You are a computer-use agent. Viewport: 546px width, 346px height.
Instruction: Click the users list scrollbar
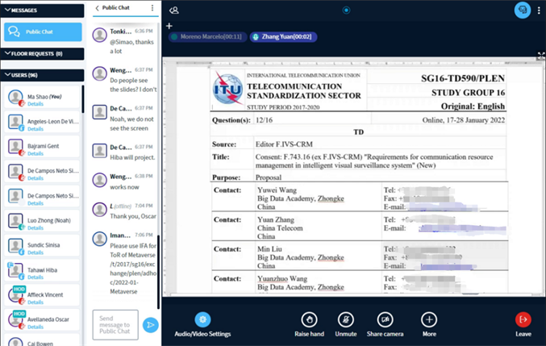point(83,99)
